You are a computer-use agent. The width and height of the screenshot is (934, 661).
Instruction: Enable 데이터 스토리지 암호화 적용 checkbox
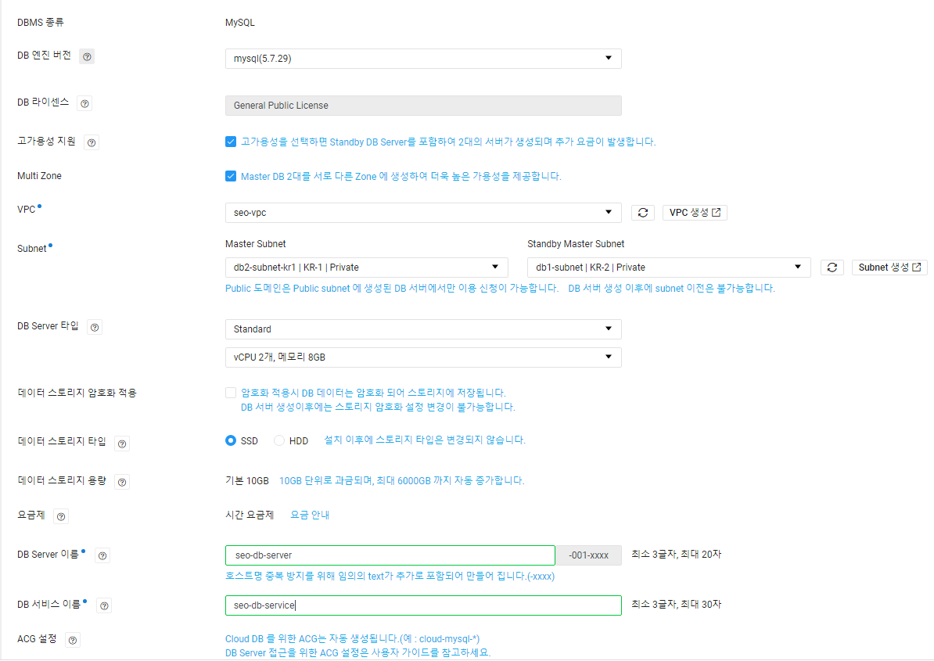[x=231, y=393]
